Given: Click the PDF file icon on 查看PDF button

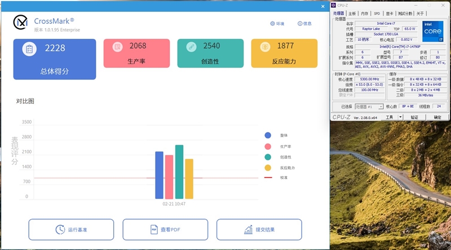Looking at the screenshot, I should [154, 230].
